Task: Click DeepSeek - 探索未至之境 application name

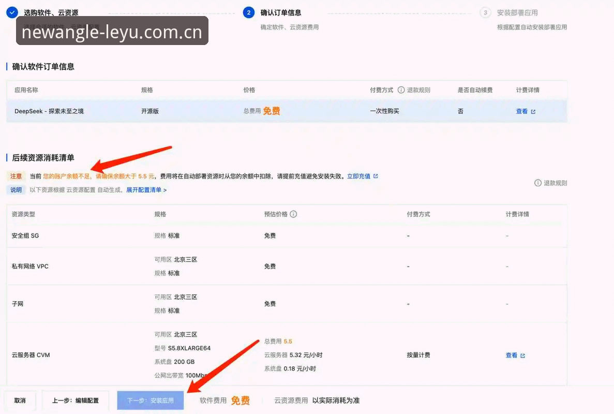Action: (49, 111)
